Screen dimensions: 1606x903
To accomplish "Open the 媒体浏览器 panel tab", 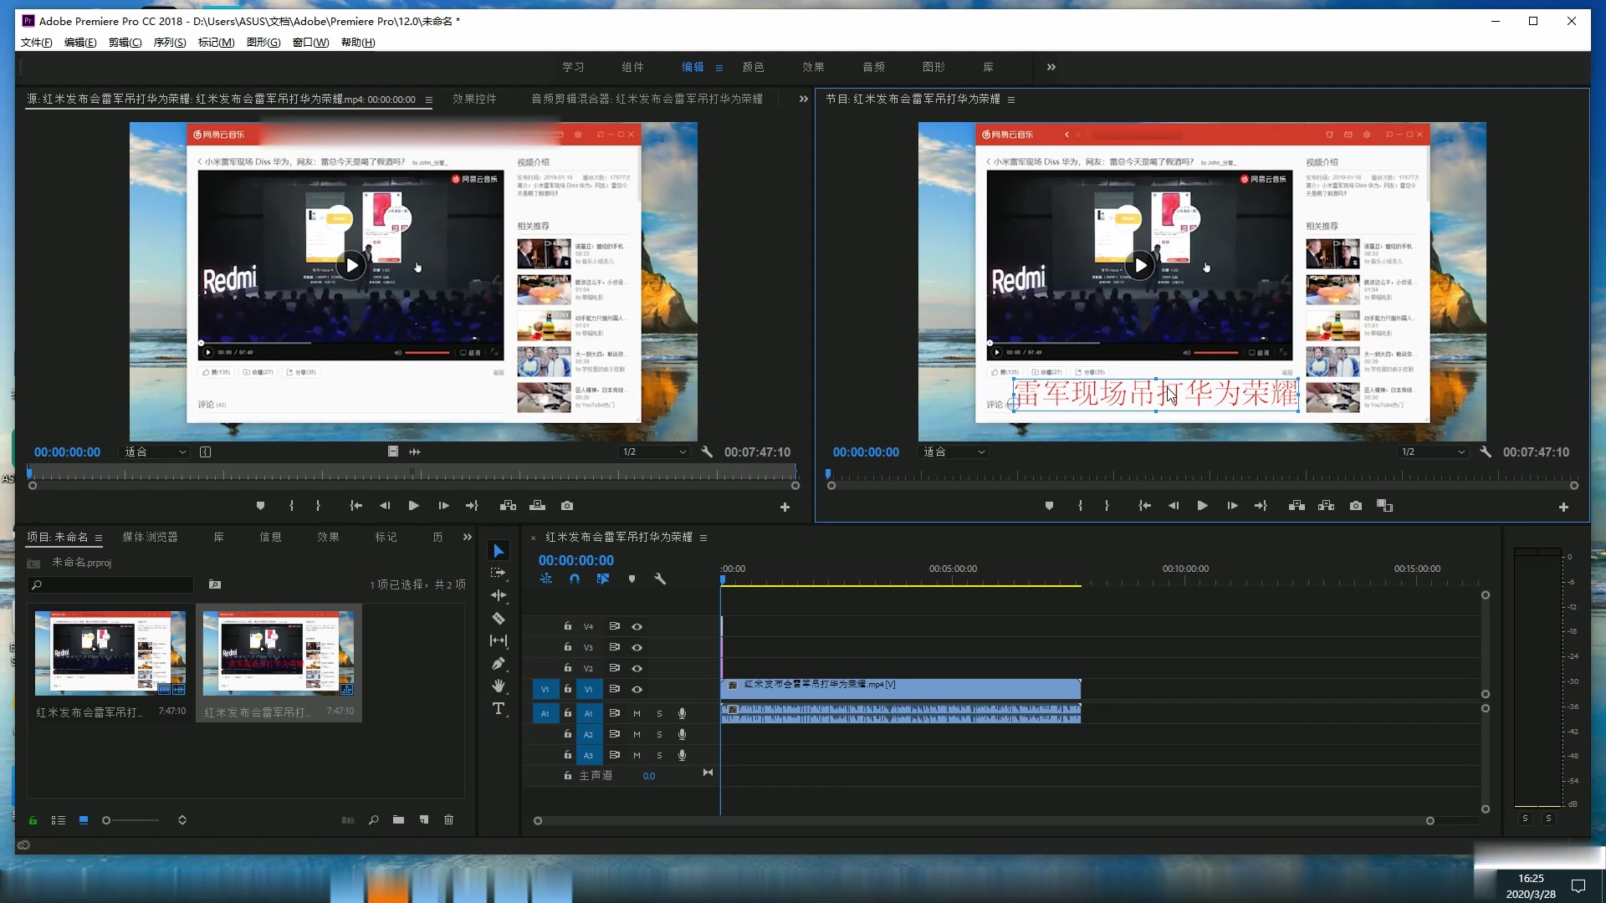I will (150, 537).
